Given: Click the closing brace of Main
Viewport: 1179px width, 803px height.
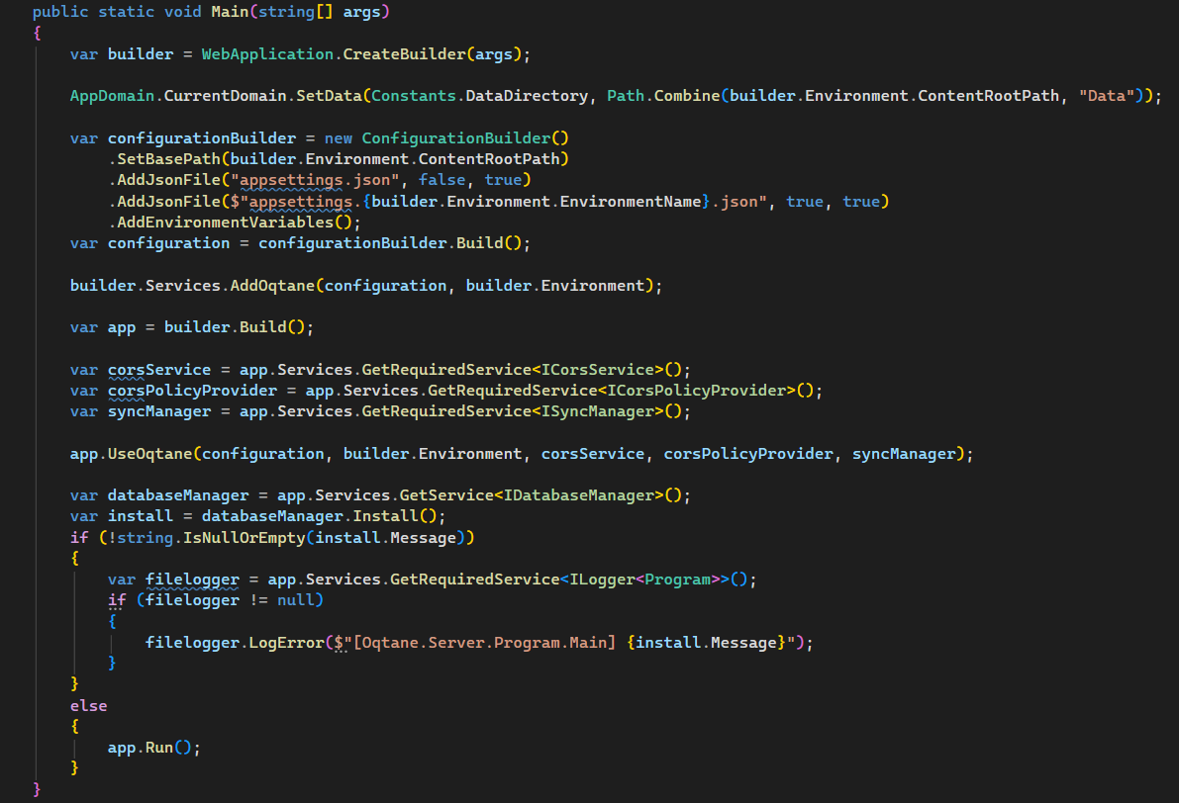Looking at the screenshot, I should [x=35, y=788].
